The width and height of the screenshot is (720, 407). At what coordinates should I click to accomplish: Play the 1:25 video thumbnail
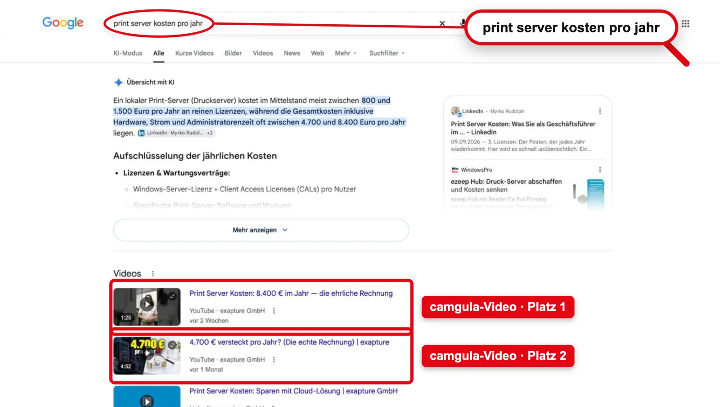147,307
